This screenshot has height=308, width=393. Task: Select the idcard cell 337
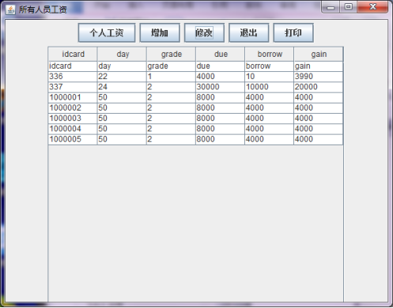pos(73,87)
